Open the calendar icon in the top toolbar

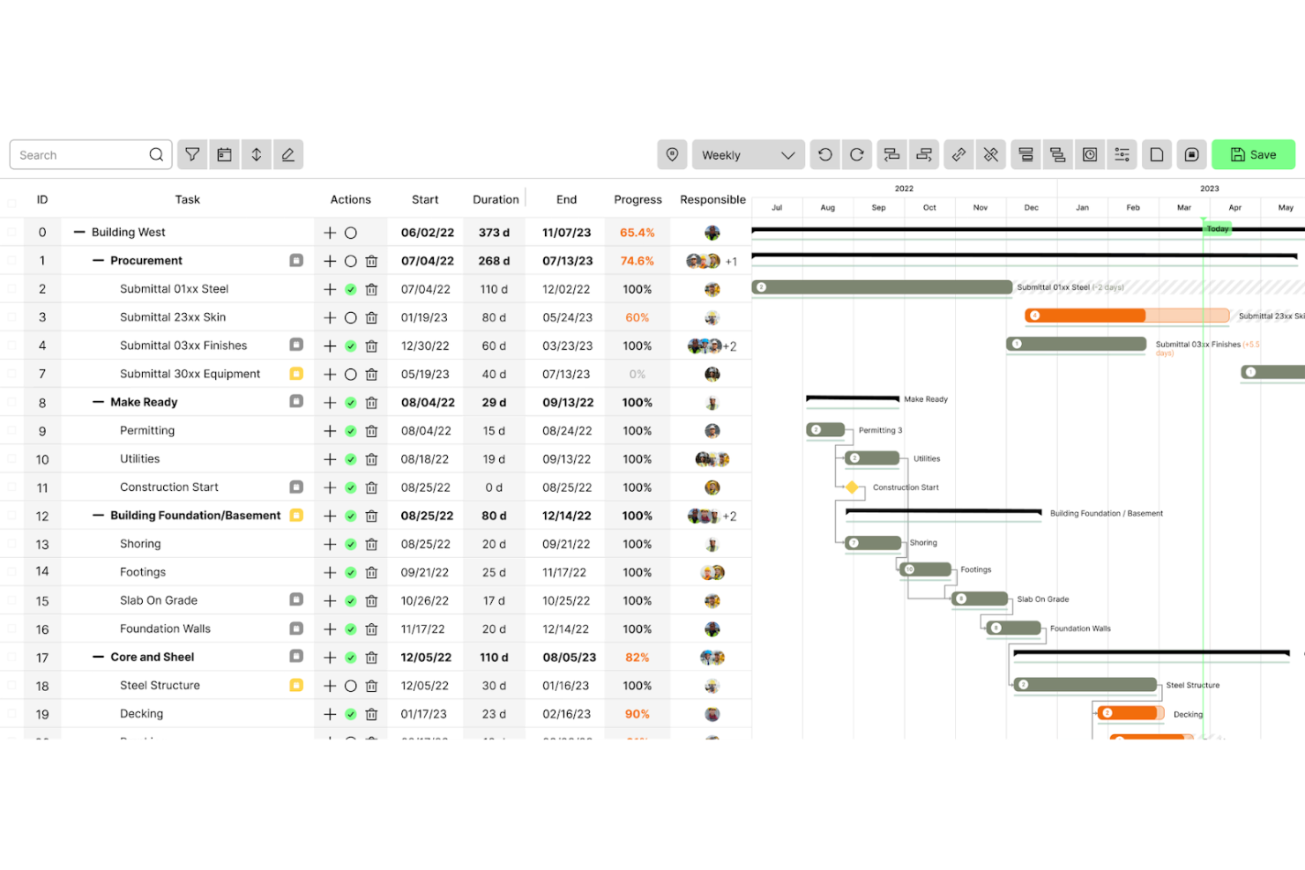tap(224, 154)
